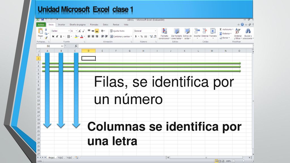Screen dimensions: 290x163
Task: Click the Increase Indent icon
Action: [x=106, y=37]
